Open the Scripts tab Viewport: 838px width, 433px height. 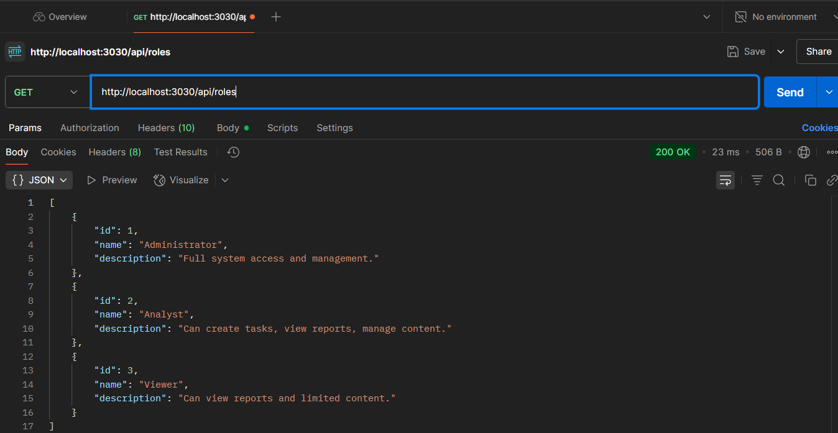[x=282, y=127]
